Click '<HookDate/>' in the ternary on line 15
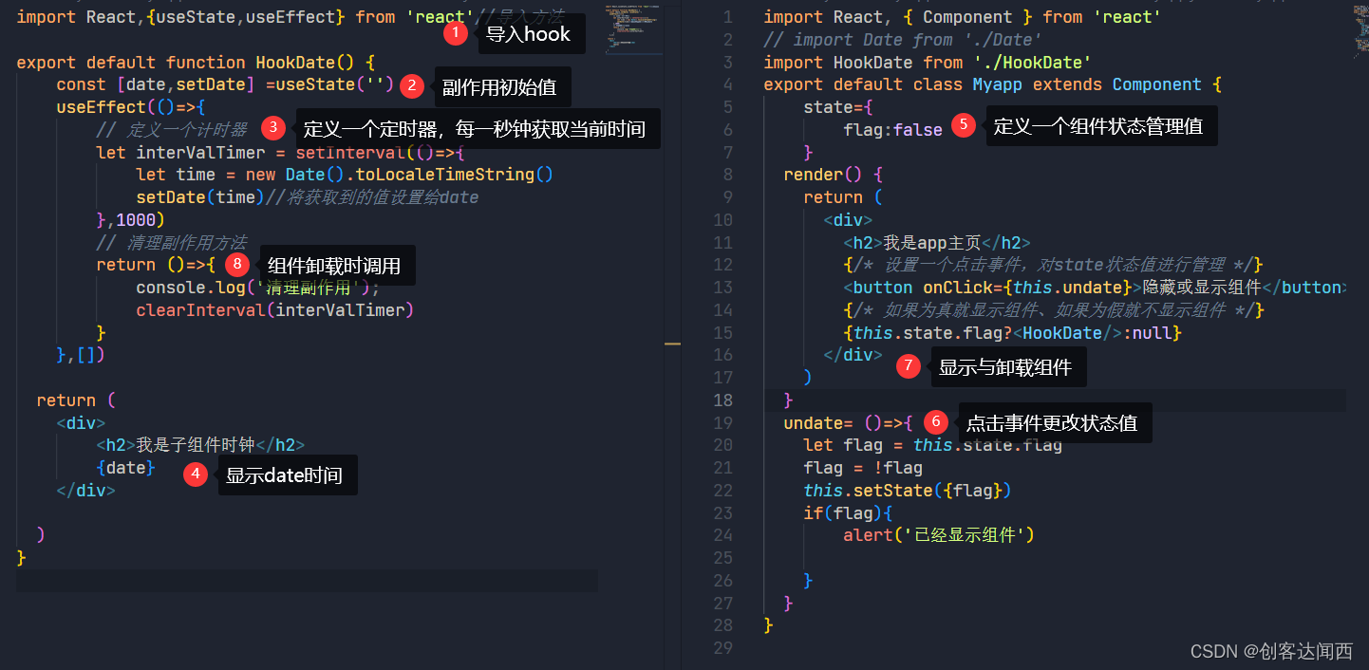 (x=1067, y=333)
